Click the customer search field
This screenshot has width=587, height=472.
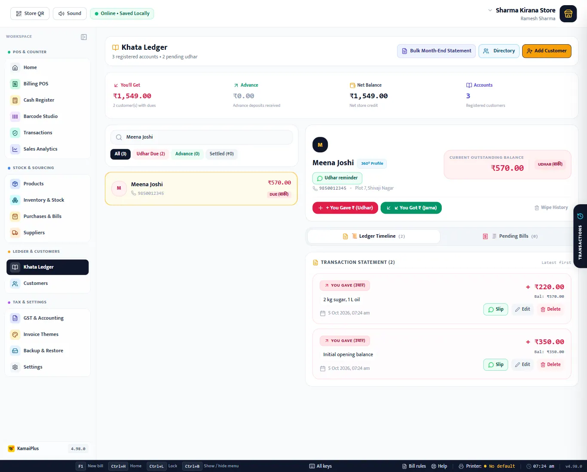pos(202,137)
